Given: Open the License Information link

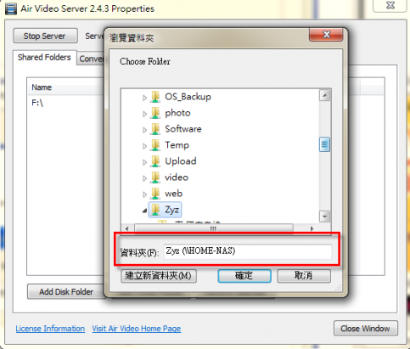Looking at the screenshot, I should [x=50, y=329].
